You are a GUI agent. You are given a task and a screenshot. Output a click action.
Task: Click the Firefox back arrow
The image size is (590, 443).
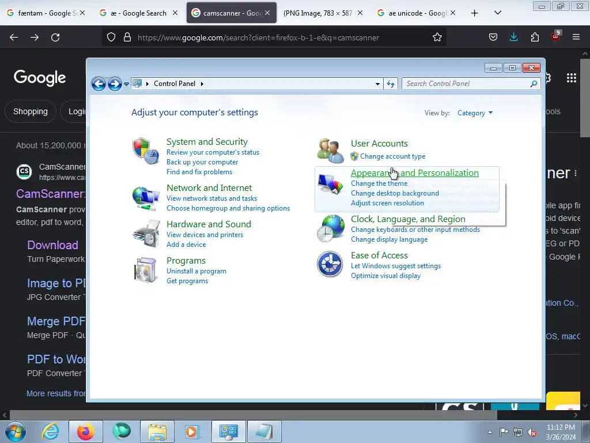(x=14, y=37)
